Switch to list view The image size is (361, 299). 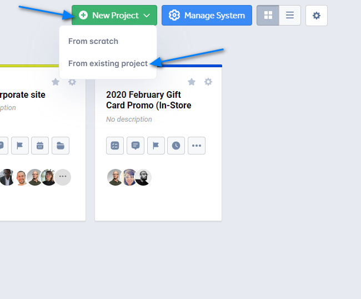pos(290,16)
